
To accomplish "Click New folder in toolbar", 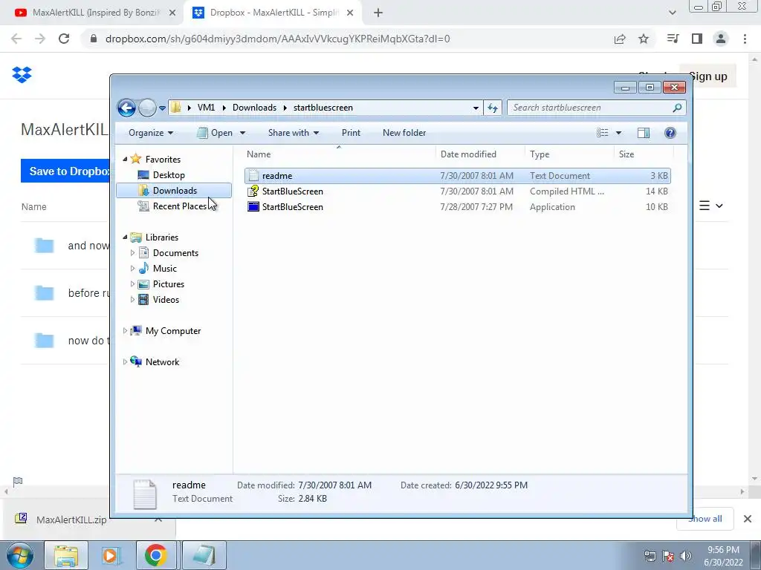I will [404, 133].
